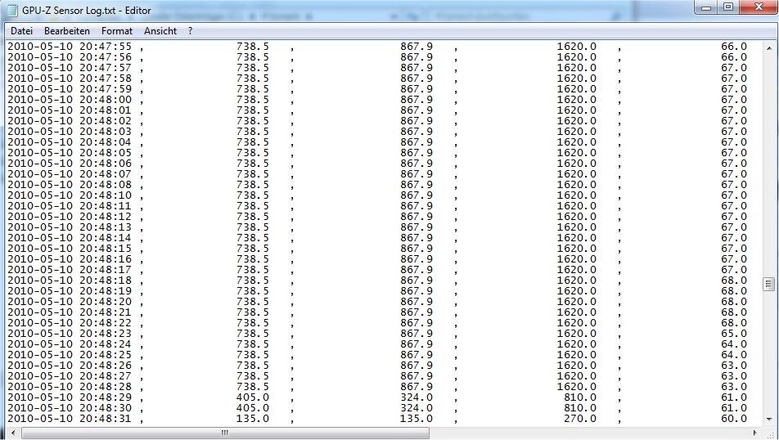Click value 1620.0 in row 20:48:28
The width and height of the screenshot is (779, 440).
pos(577,387)
